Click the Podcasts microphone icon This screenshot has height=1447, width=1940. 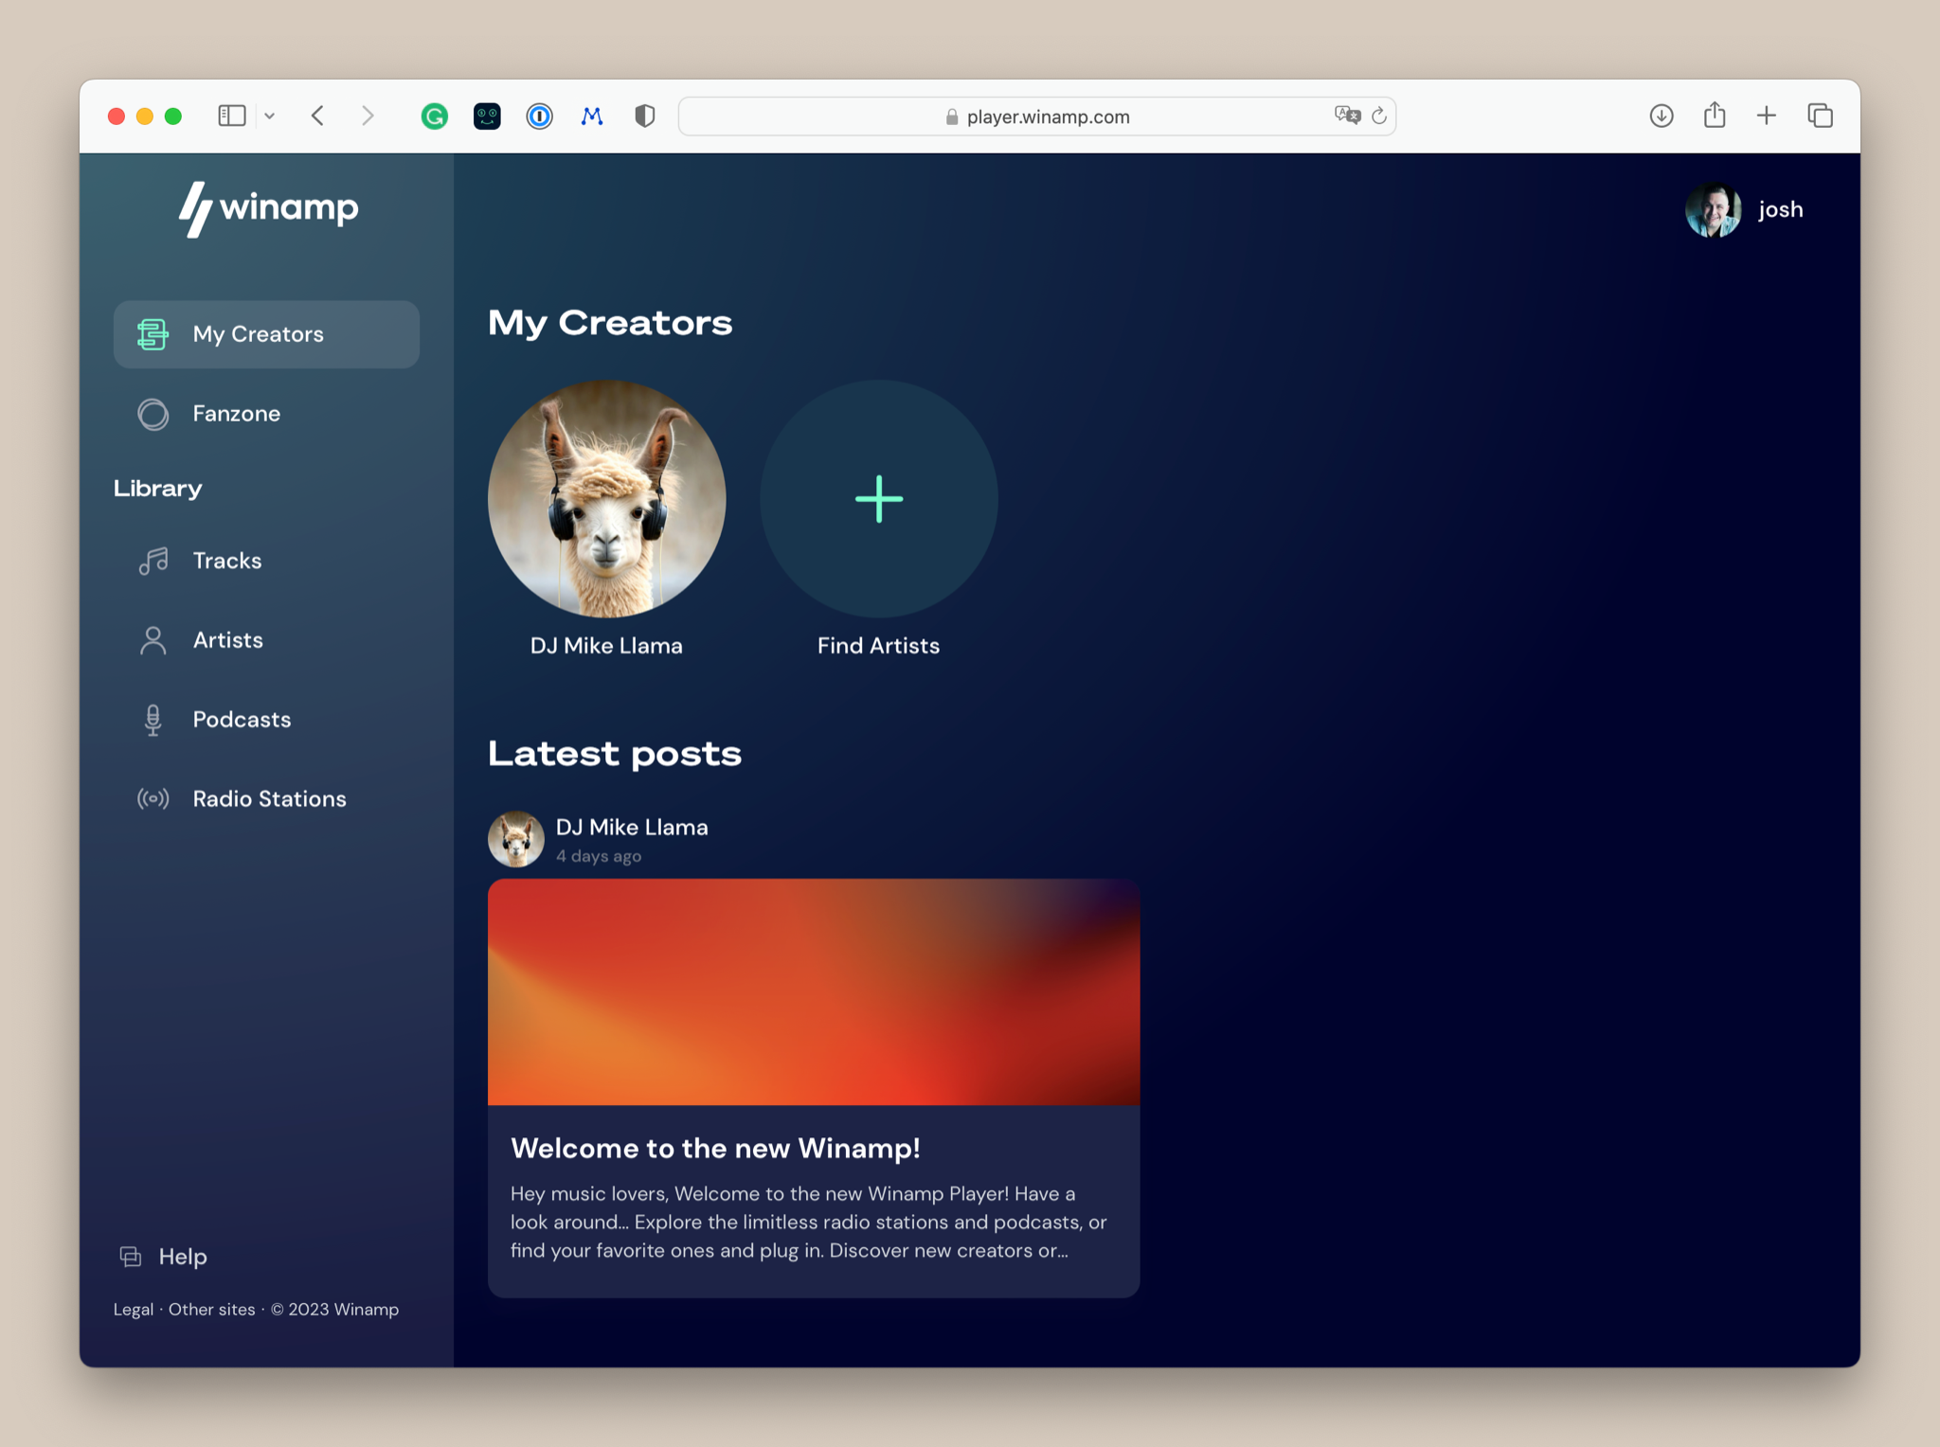point(153,720)
